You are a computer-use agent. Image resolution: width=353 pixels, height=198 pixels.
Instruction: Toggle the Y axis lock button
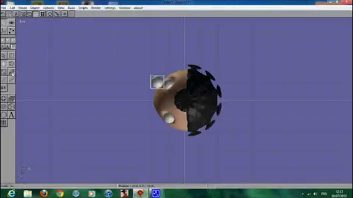(8, 40)
